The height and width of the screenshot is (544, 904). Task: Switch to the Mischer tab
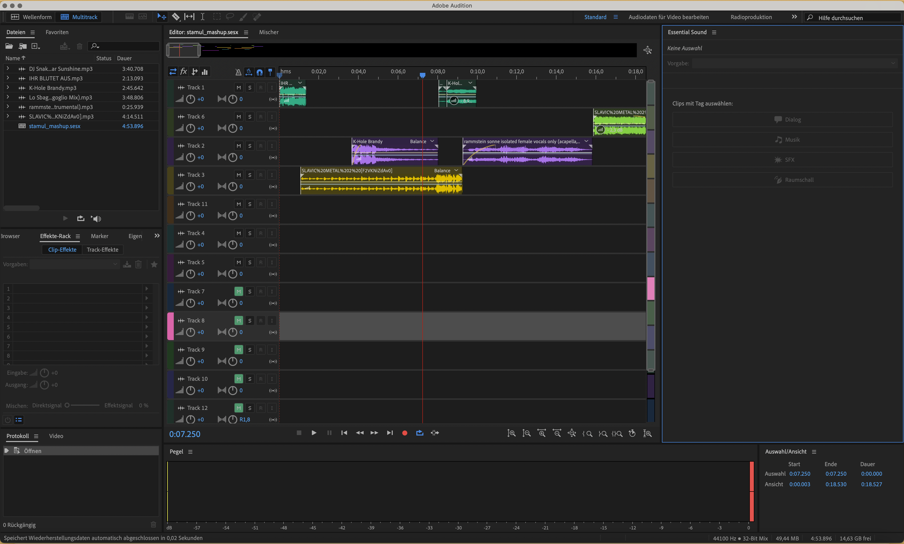tap(269, 32)
